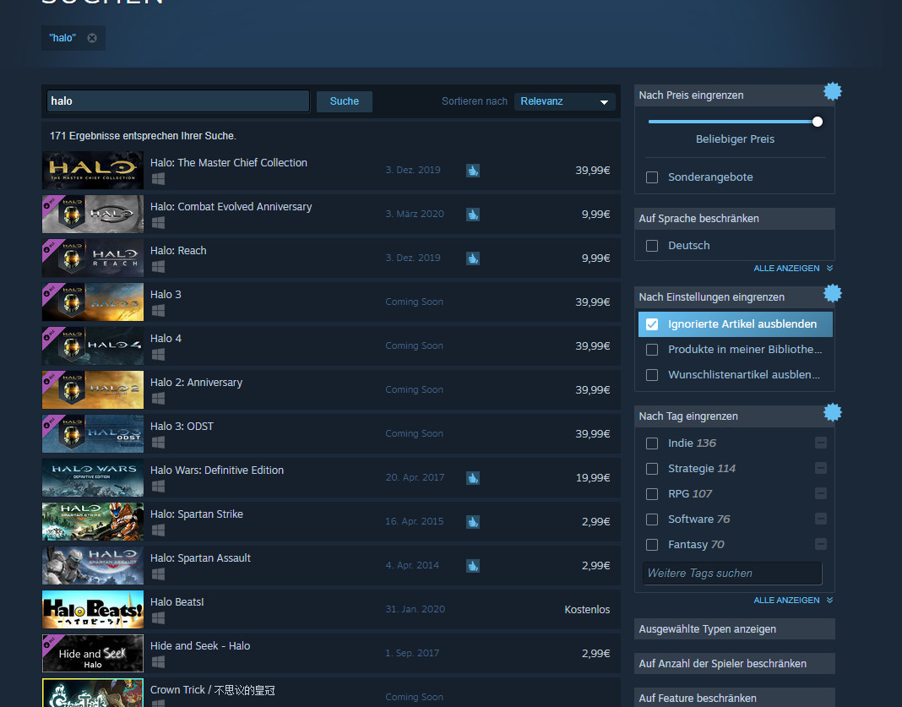902x707 pixels.
Task: Open Crown Trick search result
Action: pyautogui.click(x=331, y=693)
